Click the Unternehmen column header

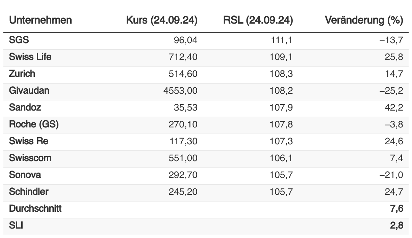coord(41,20)
